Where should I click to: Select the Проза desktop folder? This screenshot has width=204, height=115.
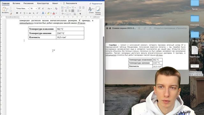point(195,5)
